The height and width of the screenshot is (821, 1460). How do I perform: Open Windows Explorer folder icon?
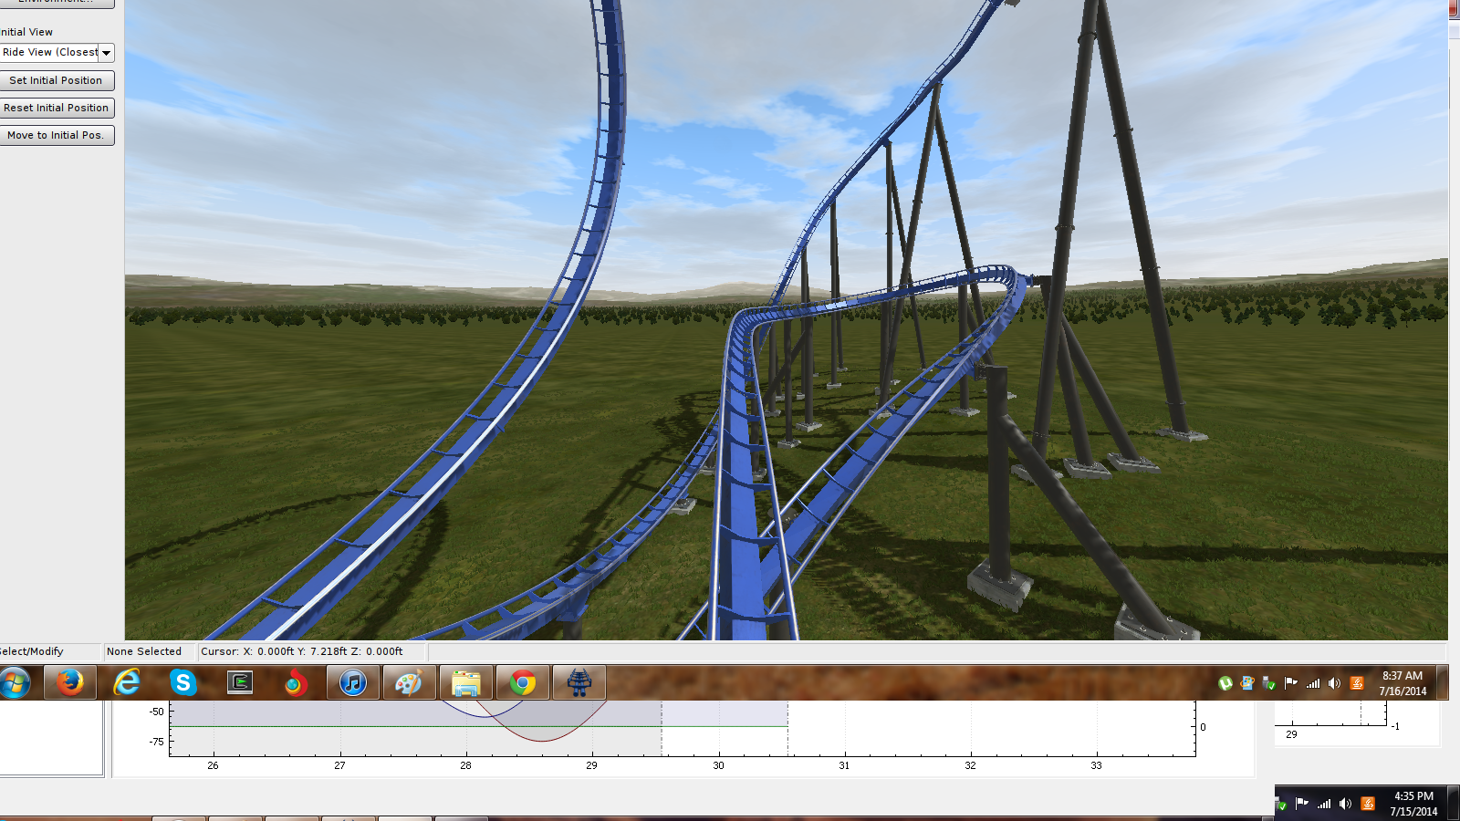click(466, 682)
